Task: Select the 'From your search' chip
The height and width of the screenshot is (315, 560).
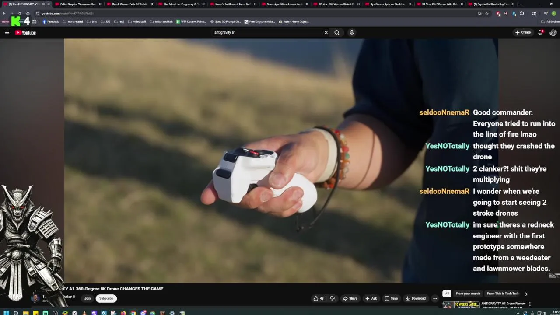Action: 468,294
